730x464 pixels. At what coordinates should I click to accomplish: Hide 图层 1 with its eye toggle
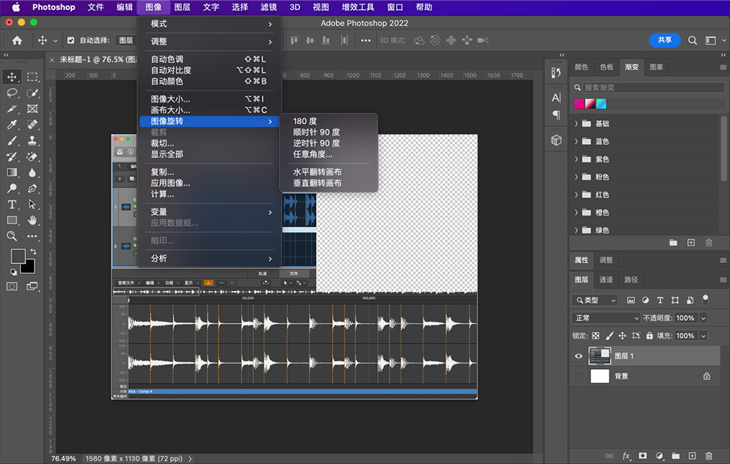pos(578,355)
